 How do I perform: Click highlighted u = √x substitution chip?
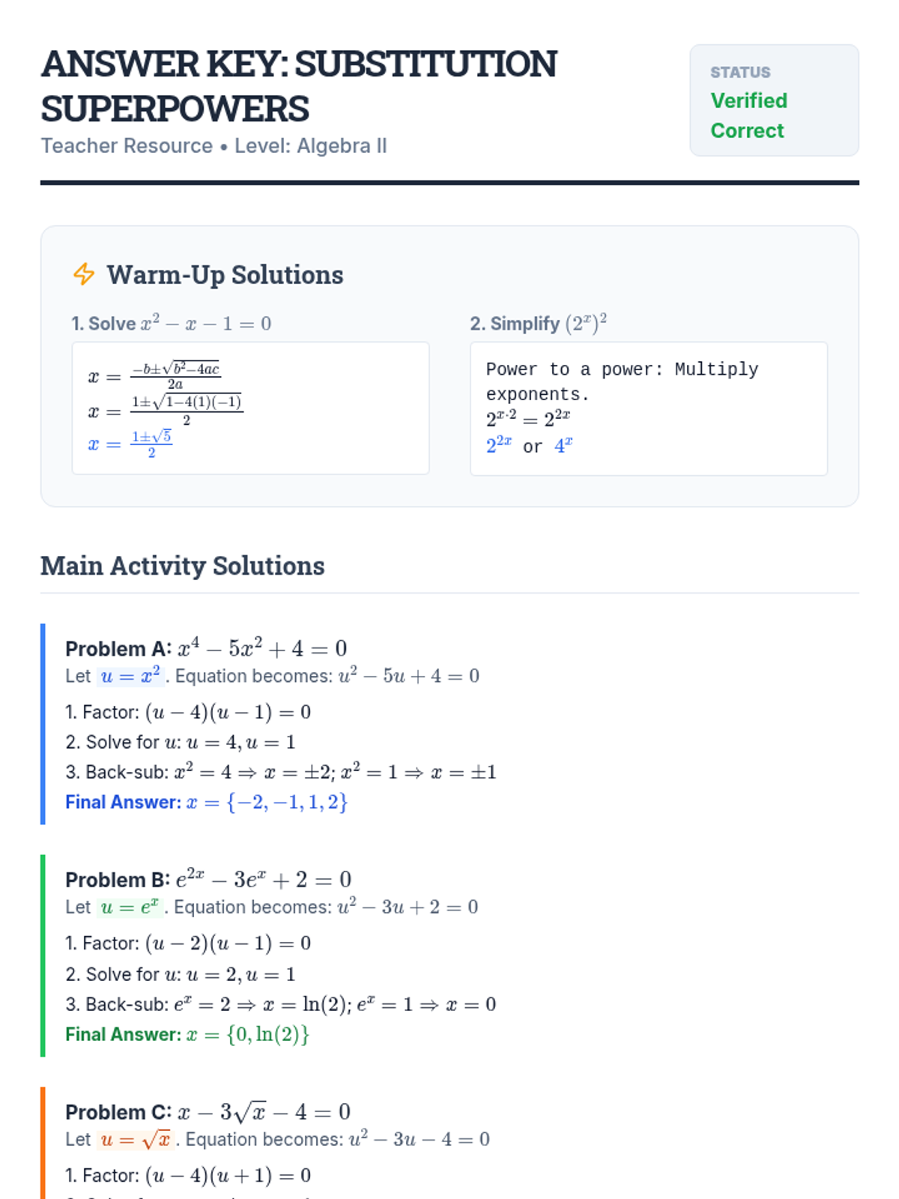[x=136, y=1139]
